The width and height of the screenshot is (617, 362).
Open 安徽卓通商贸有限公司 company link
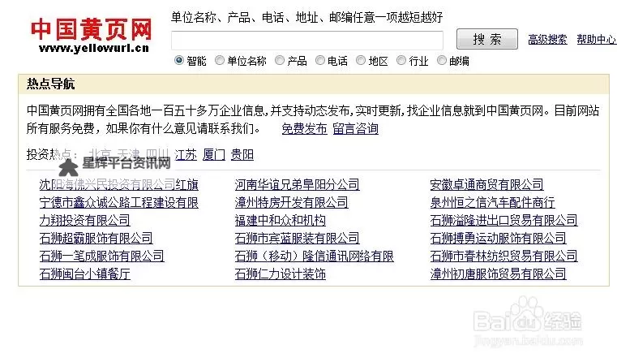486,184
